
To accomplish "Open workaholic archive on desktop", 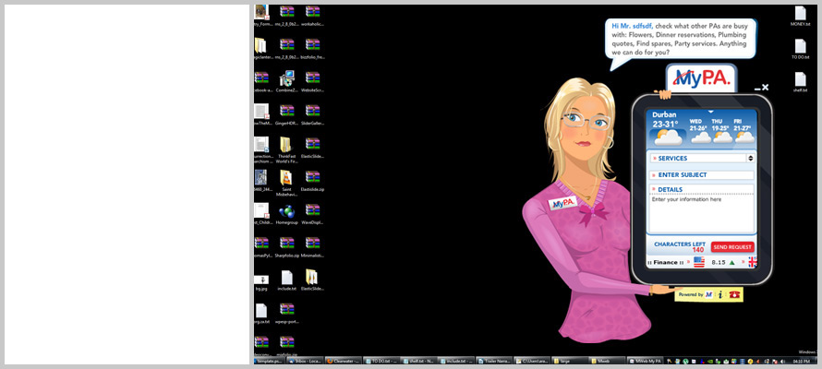I will pos(312,16).
